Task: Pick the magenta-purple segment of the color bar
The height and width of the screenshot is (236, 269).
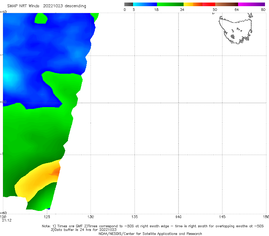Action: tap(252, 4)
